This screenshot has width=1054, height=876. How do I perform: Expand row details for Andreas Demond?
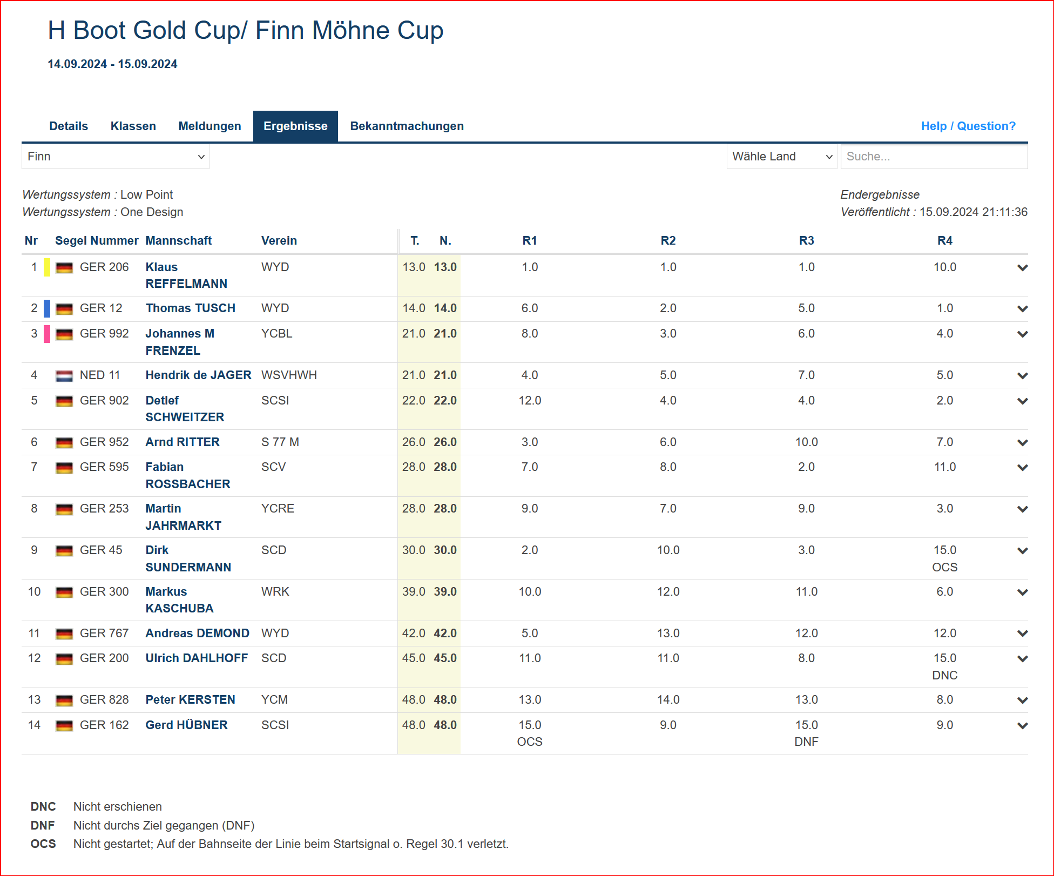[x=1022, y=634]
